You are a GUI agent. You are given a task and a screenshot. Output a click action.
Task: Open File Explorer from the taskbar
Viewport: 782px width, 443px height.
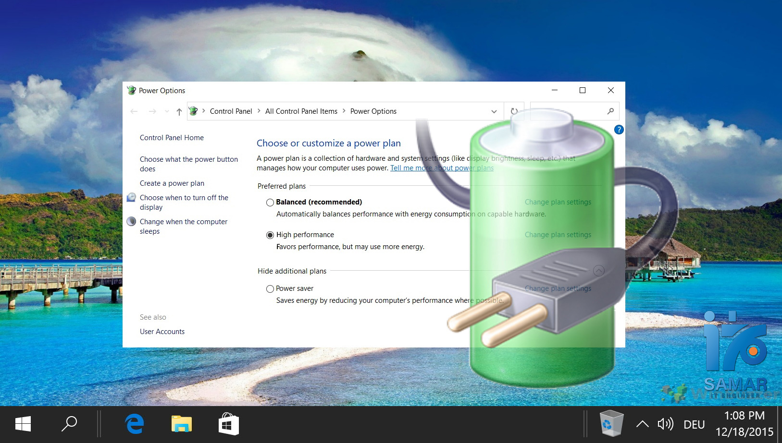click(x=181, y=424)
